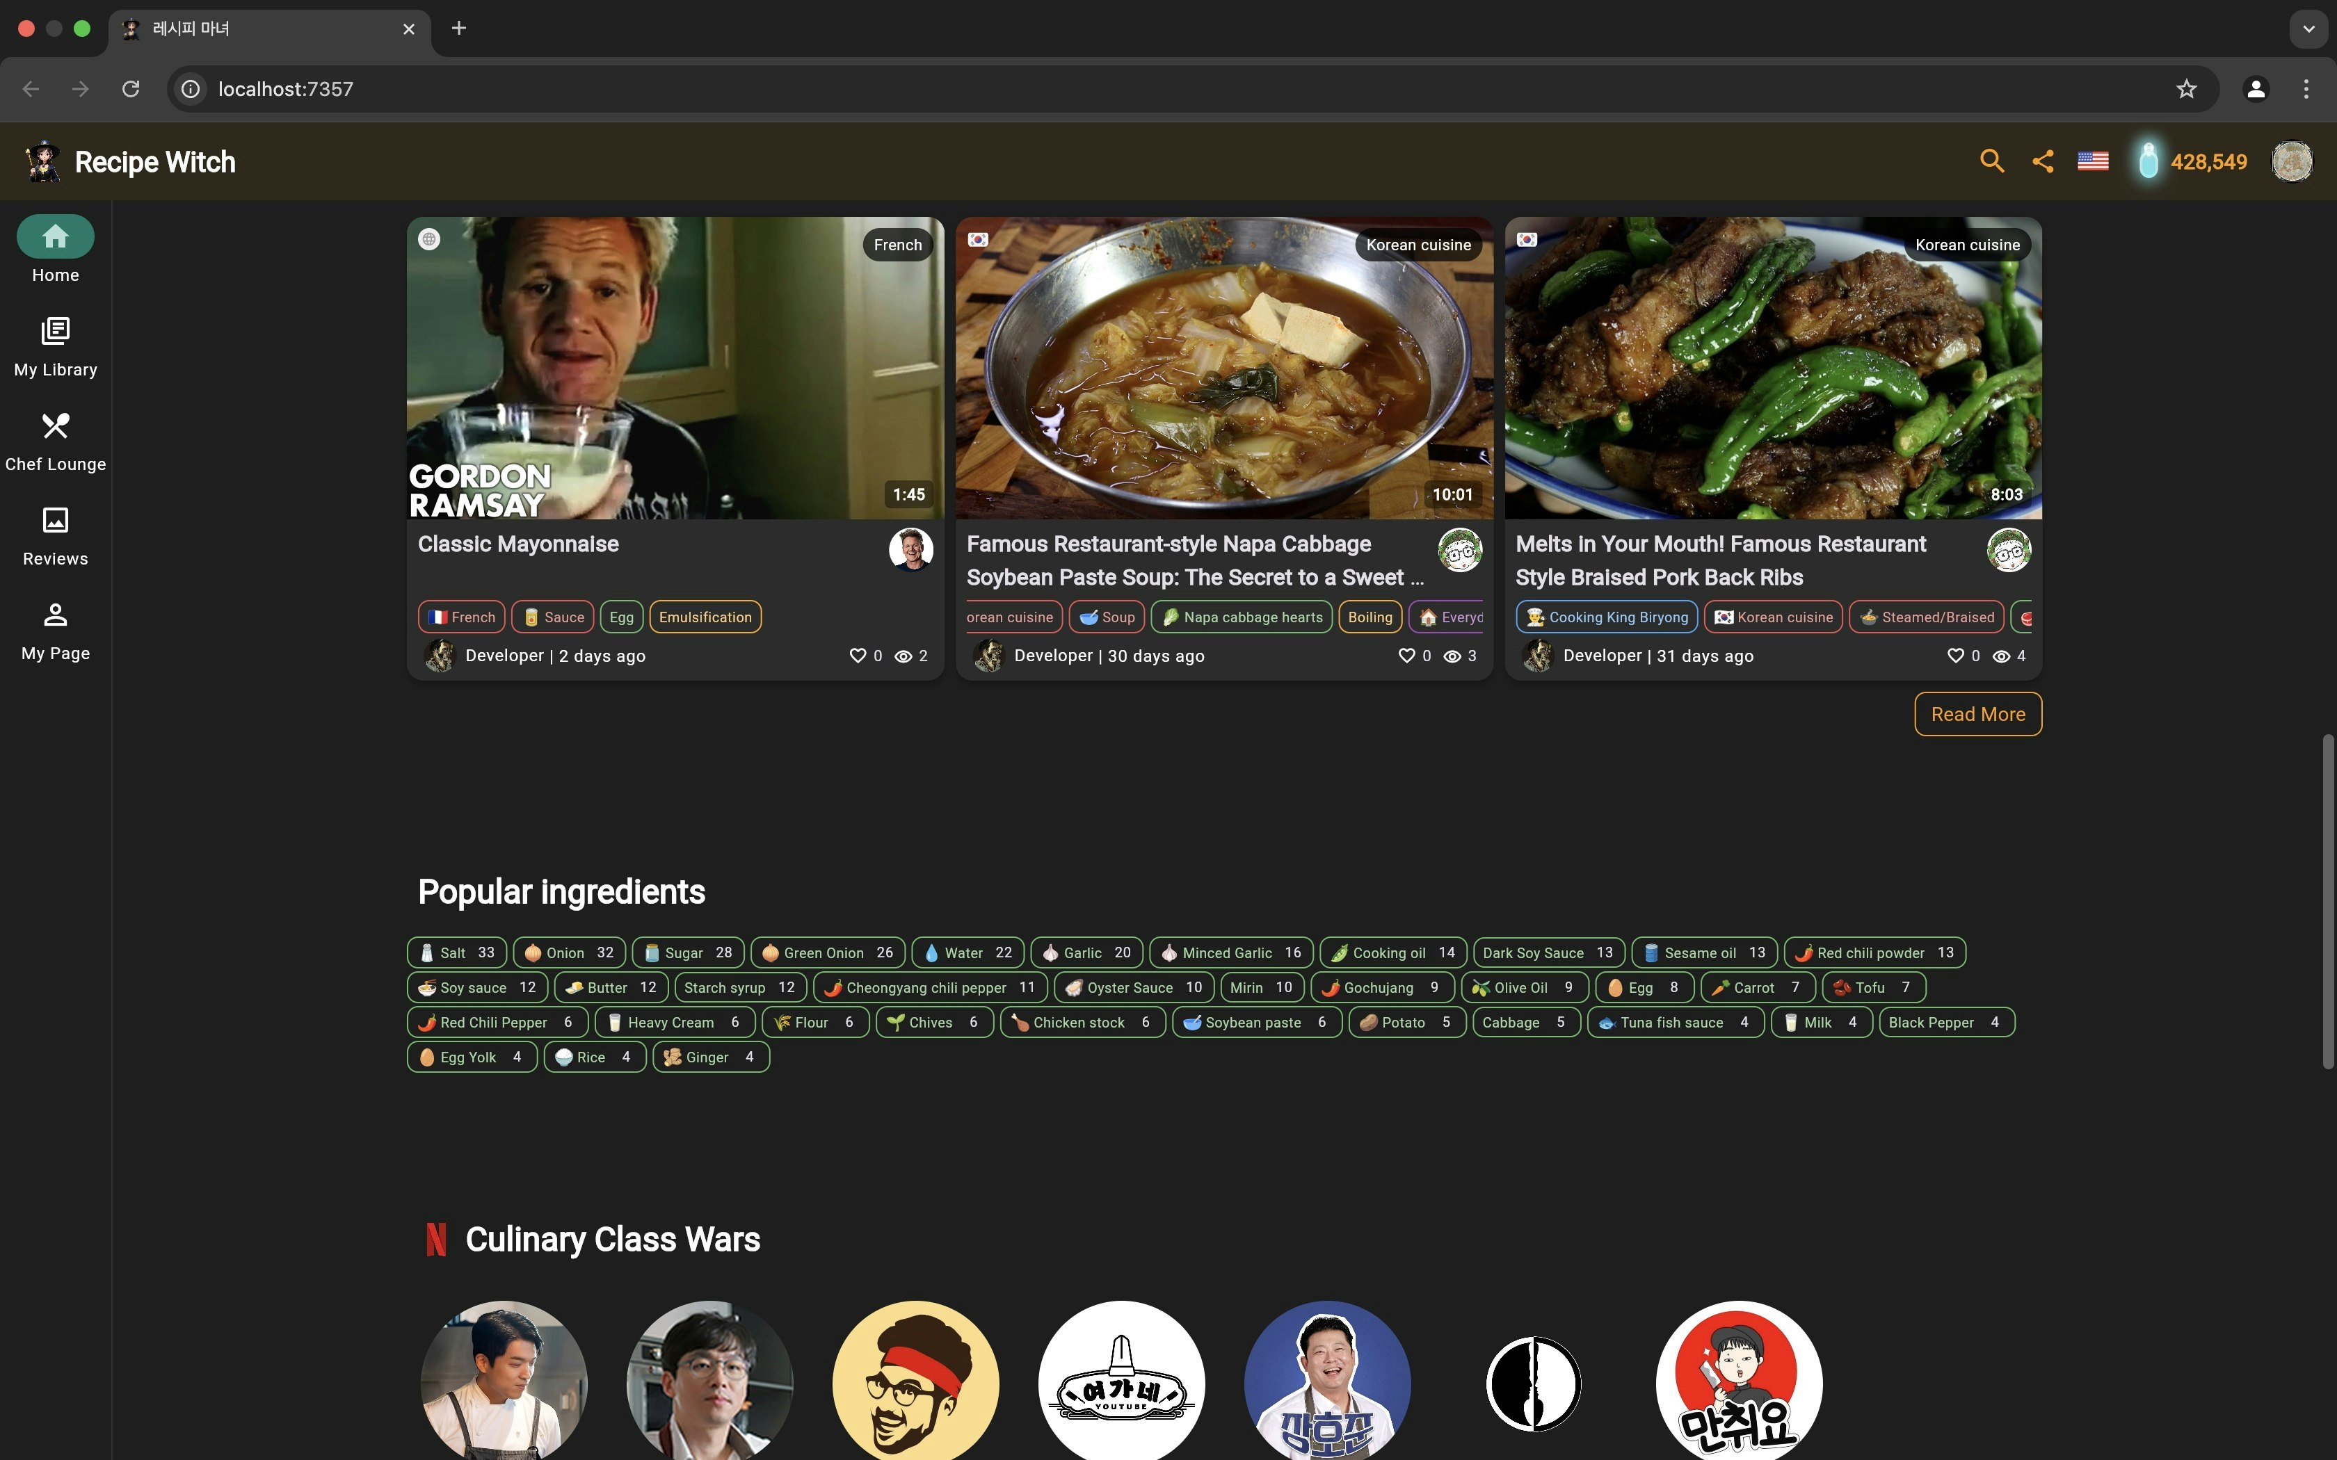Click channel avatar on Pork Back Ribs card

(x=2009, y=549)
